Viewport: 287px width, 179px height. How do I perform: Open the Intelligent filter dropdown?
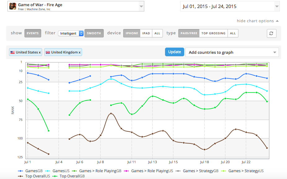coord(71,33)
